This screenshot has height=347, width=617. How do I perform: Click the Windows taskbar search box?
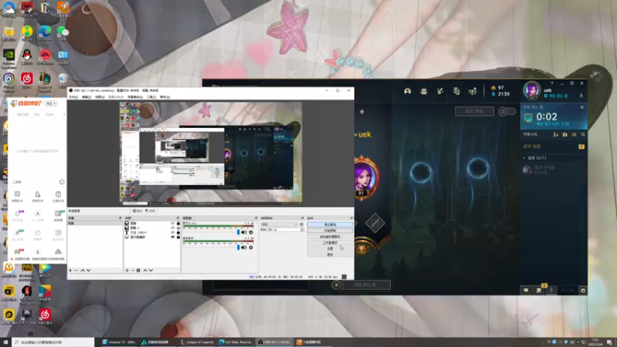(53, 342)
